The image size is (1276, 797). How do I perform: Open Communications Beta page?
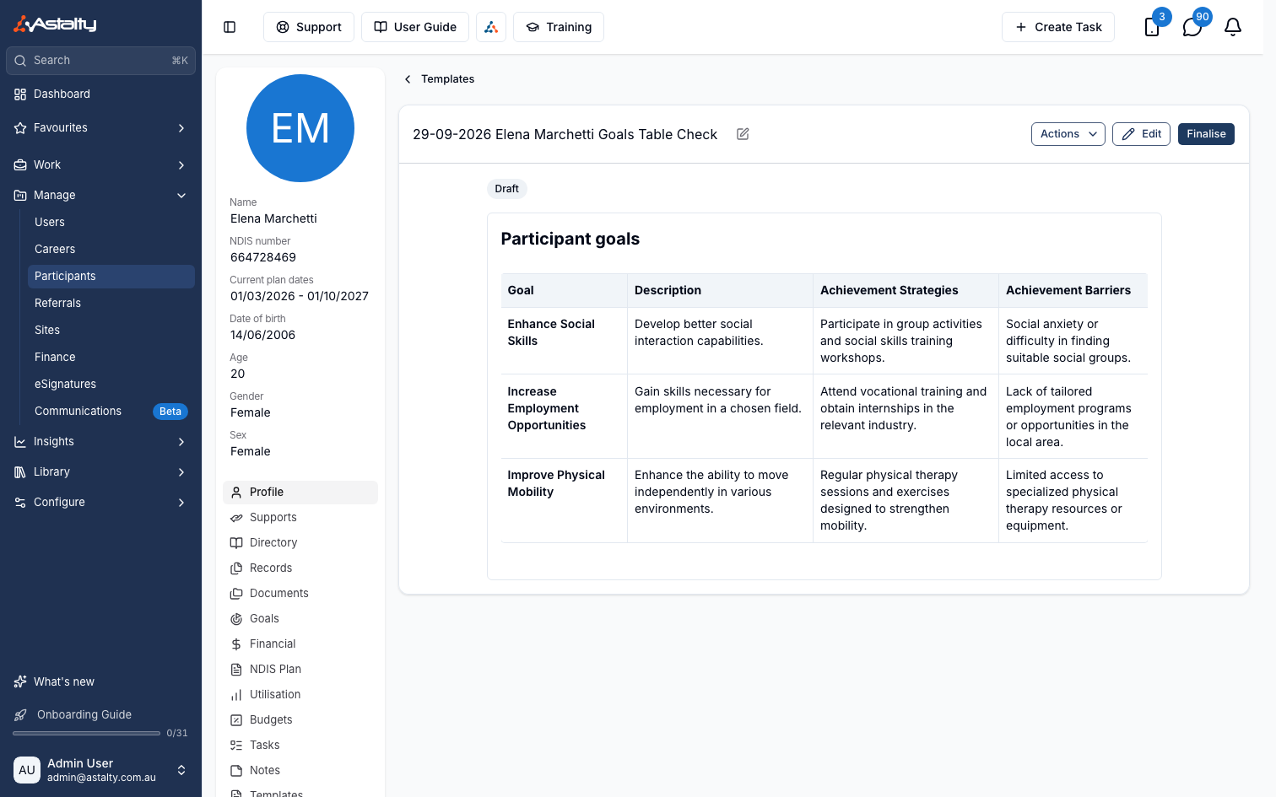(x=111, y=412)
